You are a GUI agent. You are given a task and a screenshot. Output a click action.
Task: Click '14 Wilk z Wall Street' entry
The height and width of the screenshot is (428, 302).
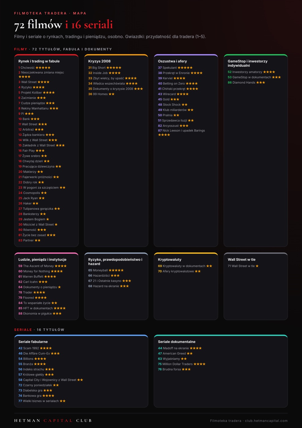click(x=38, y=140)
